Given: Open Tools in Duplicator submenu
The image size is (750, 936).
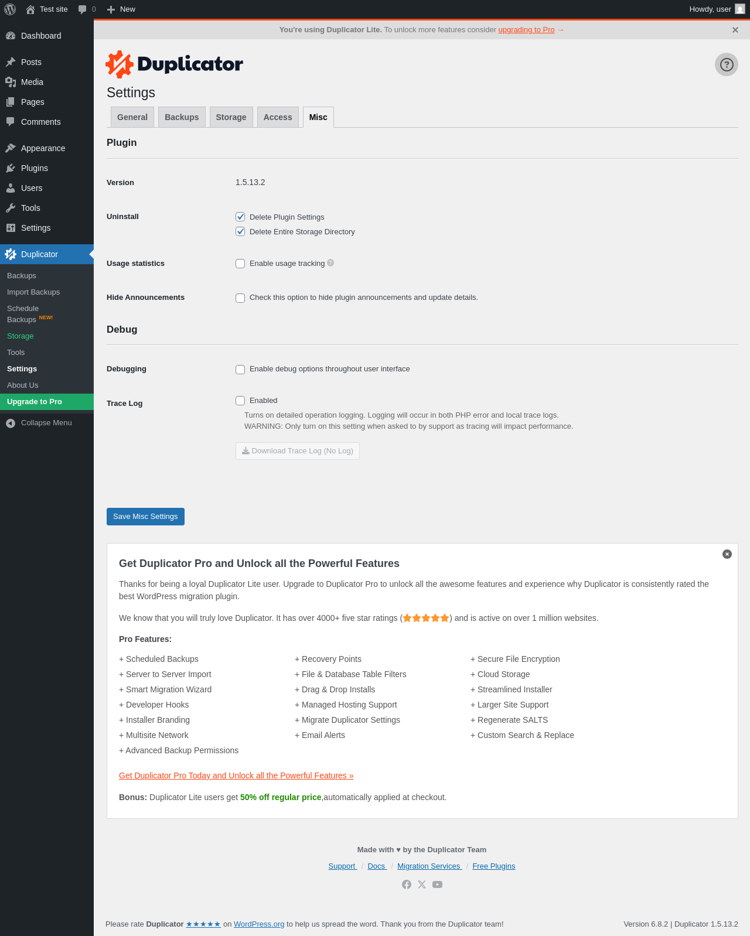Looking at the screenshot, I should (x=47, y=353).
